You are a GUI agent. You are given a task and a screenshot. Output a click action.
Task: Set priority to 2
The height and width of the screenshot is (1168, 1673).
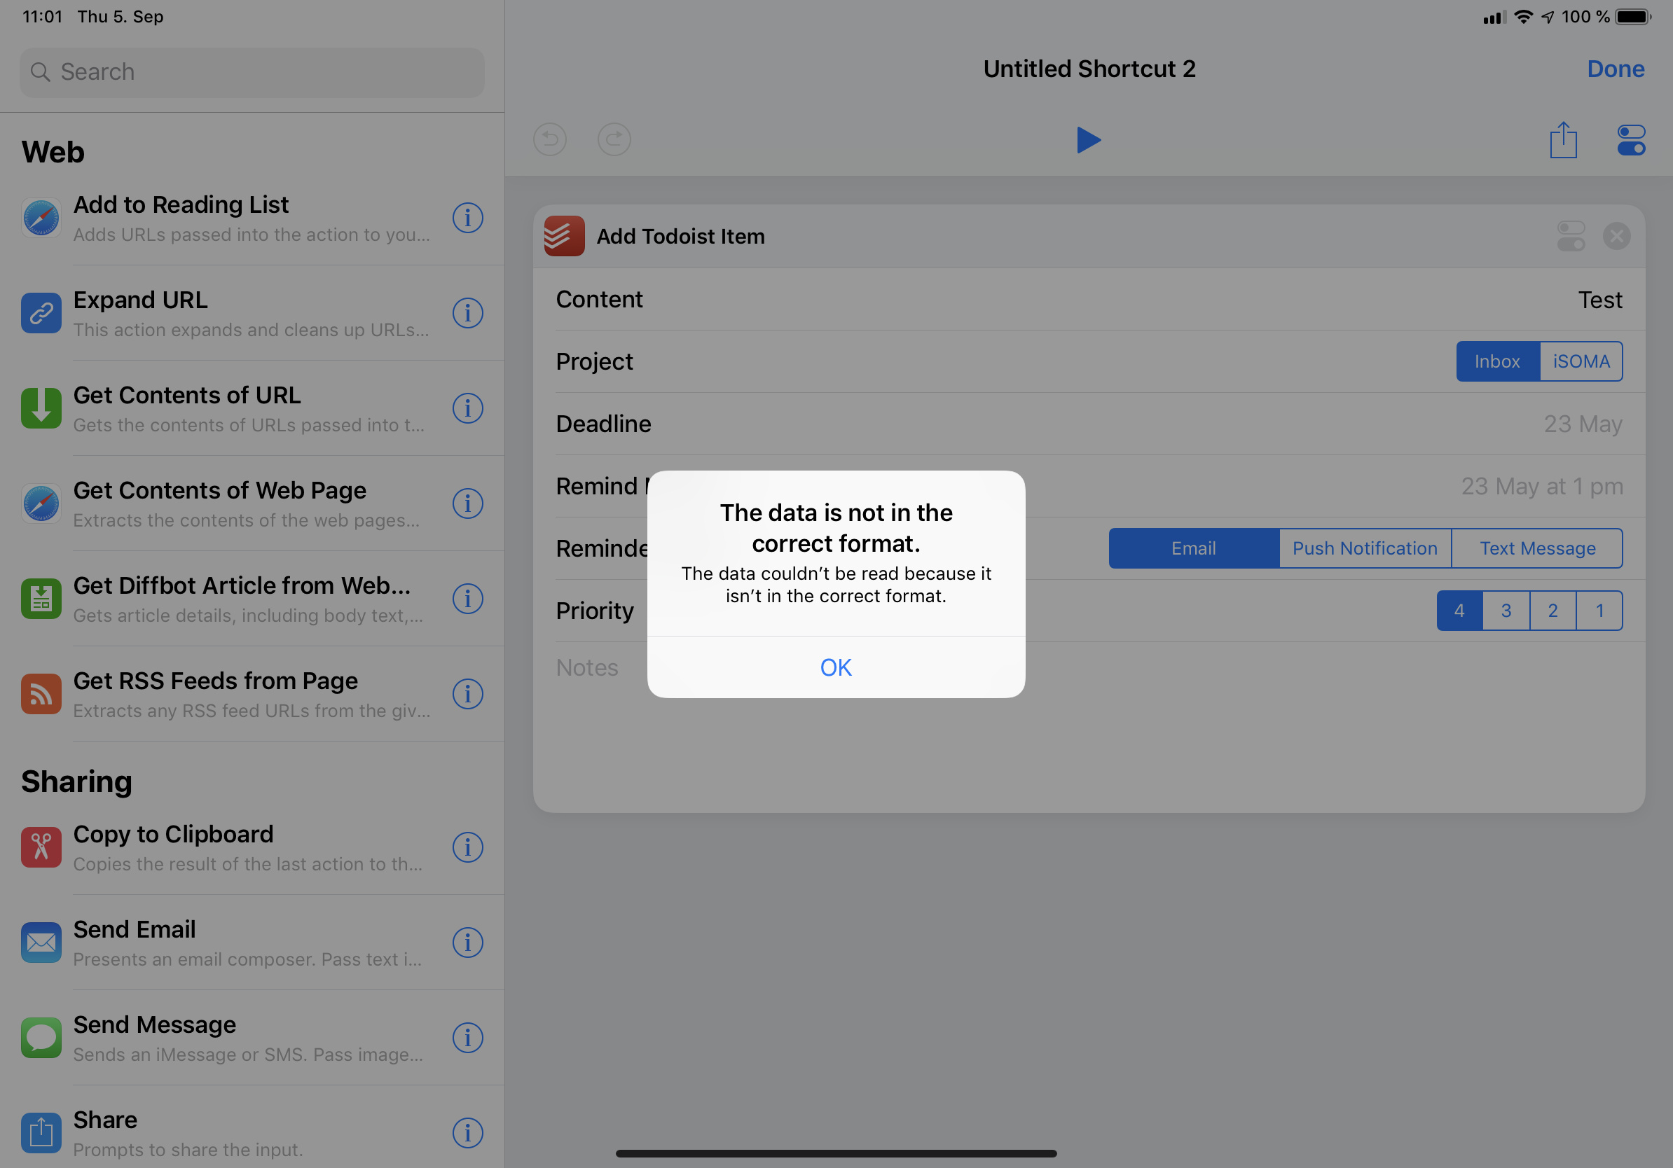(x=1552, y=610)
